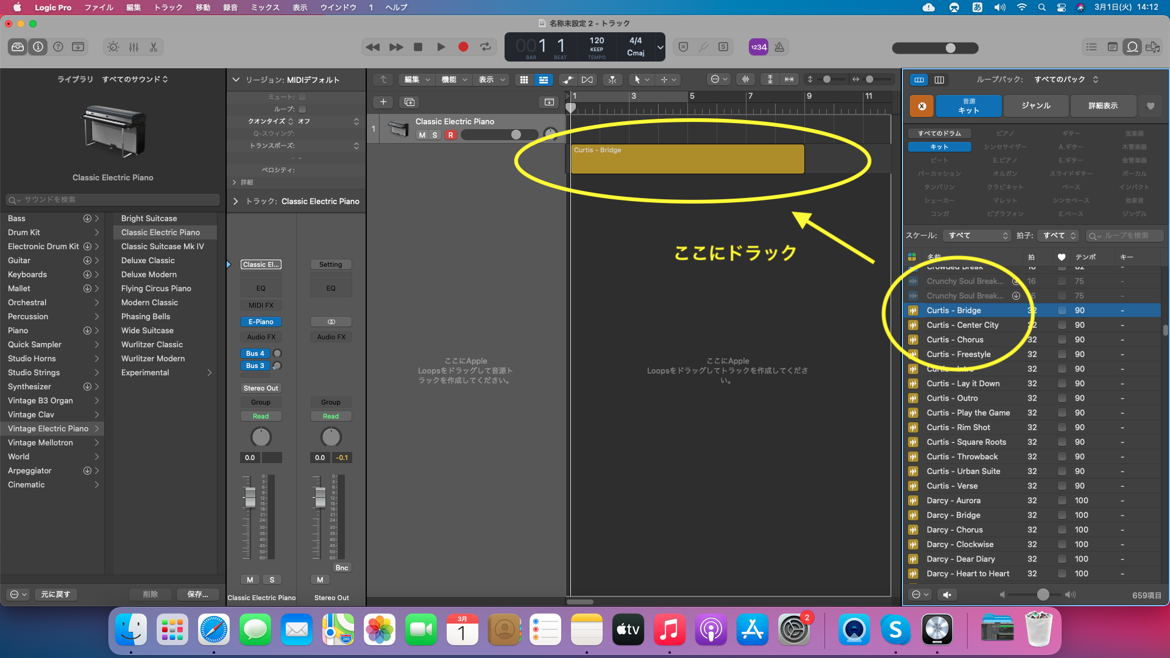
Task: Add a new track with plus button
Action: (383, 102)
